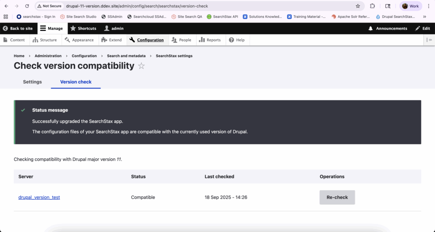Image resolution: width=435 pixels, height=232 pixels.
Task: Go to Configuration breadcrumb
Action: click(85, 56)
